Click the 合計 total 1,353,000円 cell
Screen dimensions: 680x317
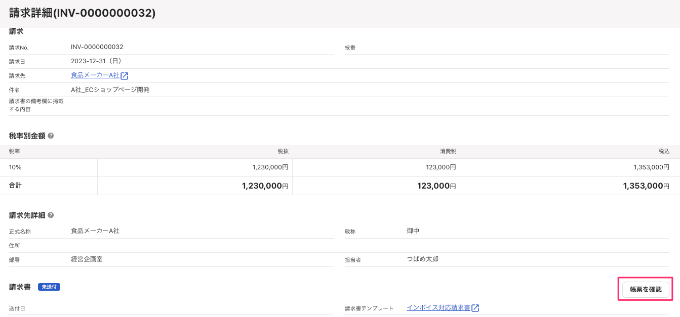tap(646, 186)
